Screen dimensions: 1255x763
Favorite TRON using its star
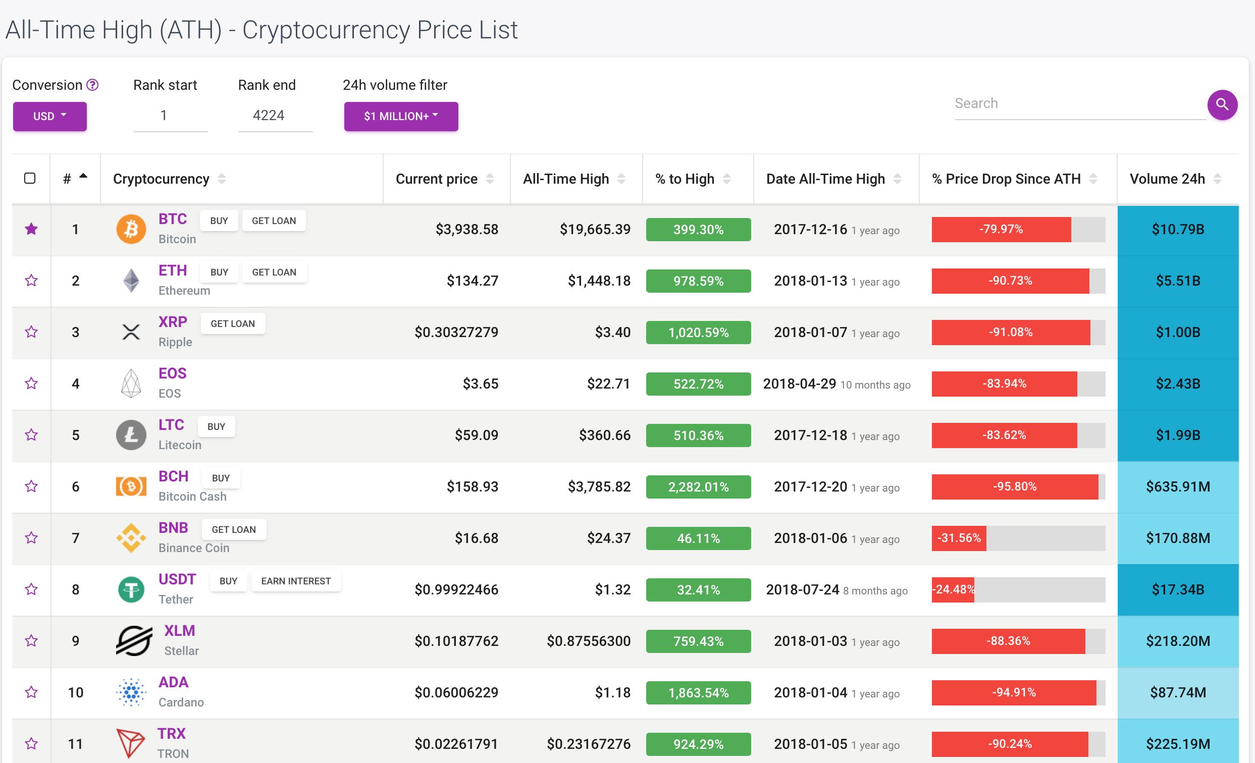pos(31,743)
